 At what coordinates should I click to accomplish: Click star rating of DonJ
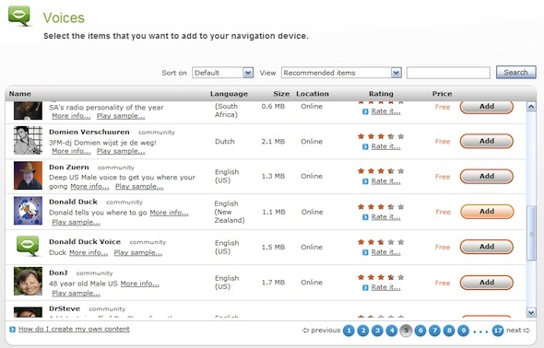[381, 277]
